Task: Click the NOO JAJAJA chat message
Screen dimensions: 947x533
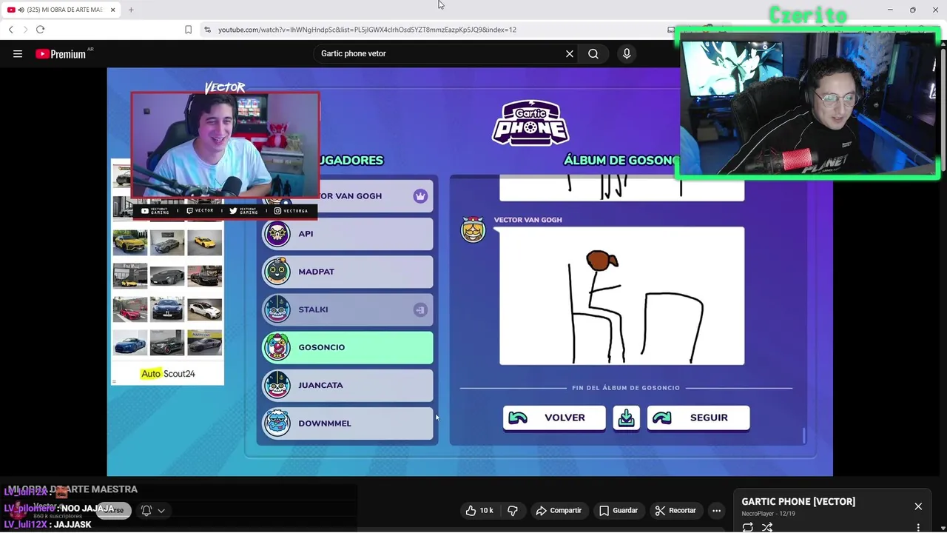Action: [87, 509]
